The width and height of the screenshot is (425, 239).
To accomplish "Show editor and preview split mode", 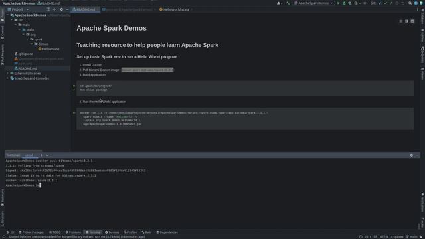I will tap(406, 21).
